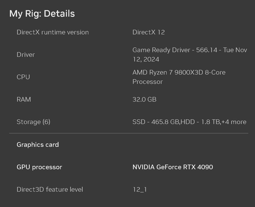Click the NVIDIA GeForce RTX 4090 value
255x207 pixels.
173,167
